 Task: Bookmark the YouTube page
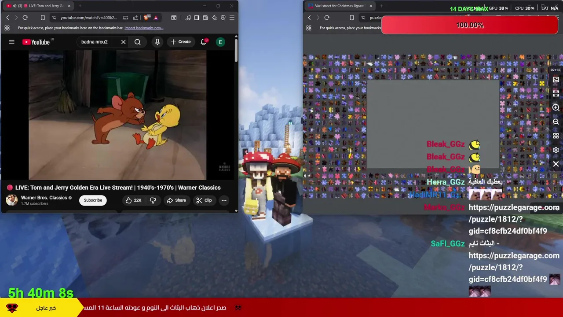click(43, 18)
